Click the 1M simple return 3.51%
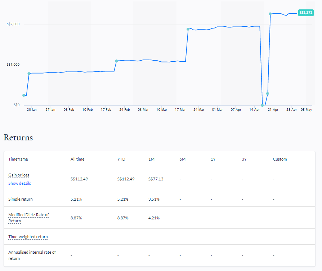 tap(154, 199)
